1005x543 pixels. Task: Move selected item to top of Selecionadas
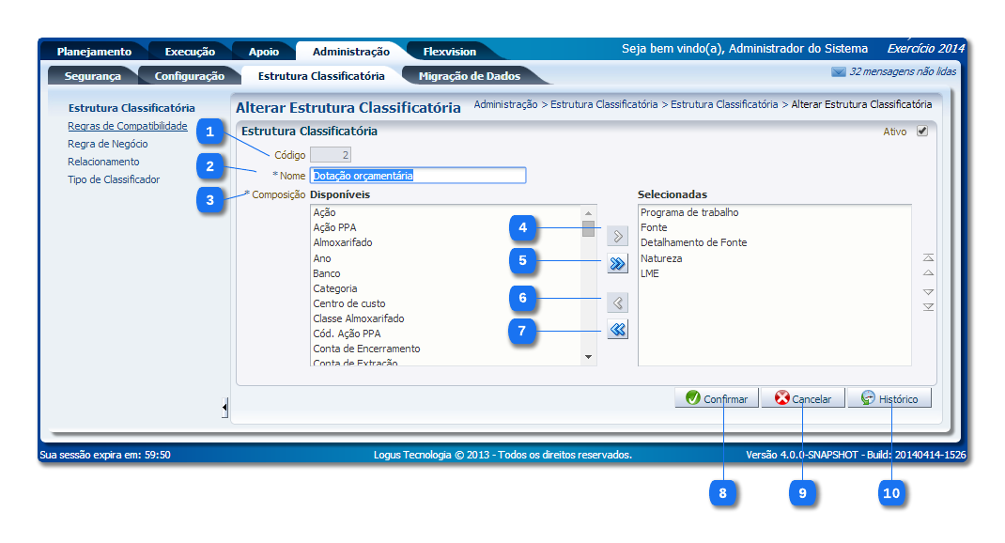[928, 257]
